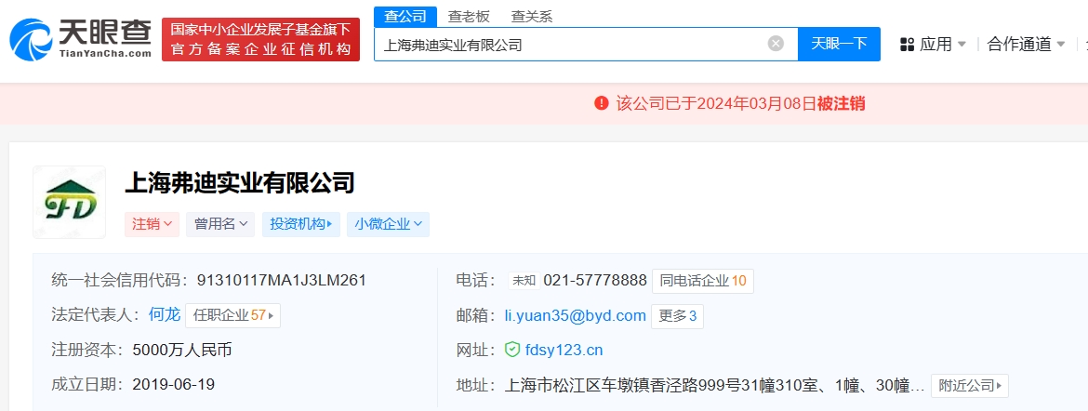Clear the search box with the X icon
Viewport: 1088px width, 411px height.
point(776,44)
